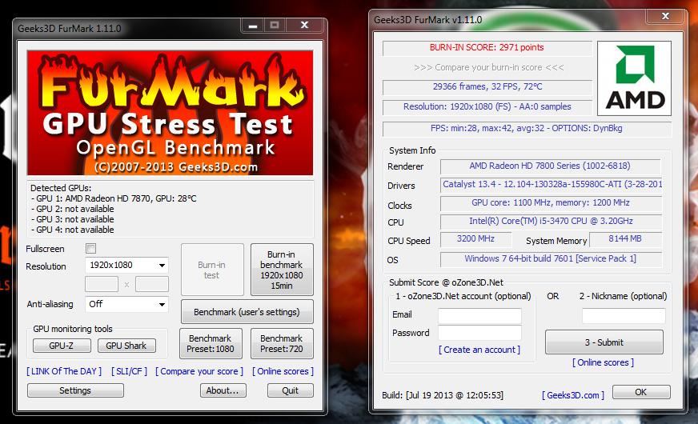Viewport: 698px width, 424px height.
Task: Open the Create an account link
Action: (x=479, y=350)
